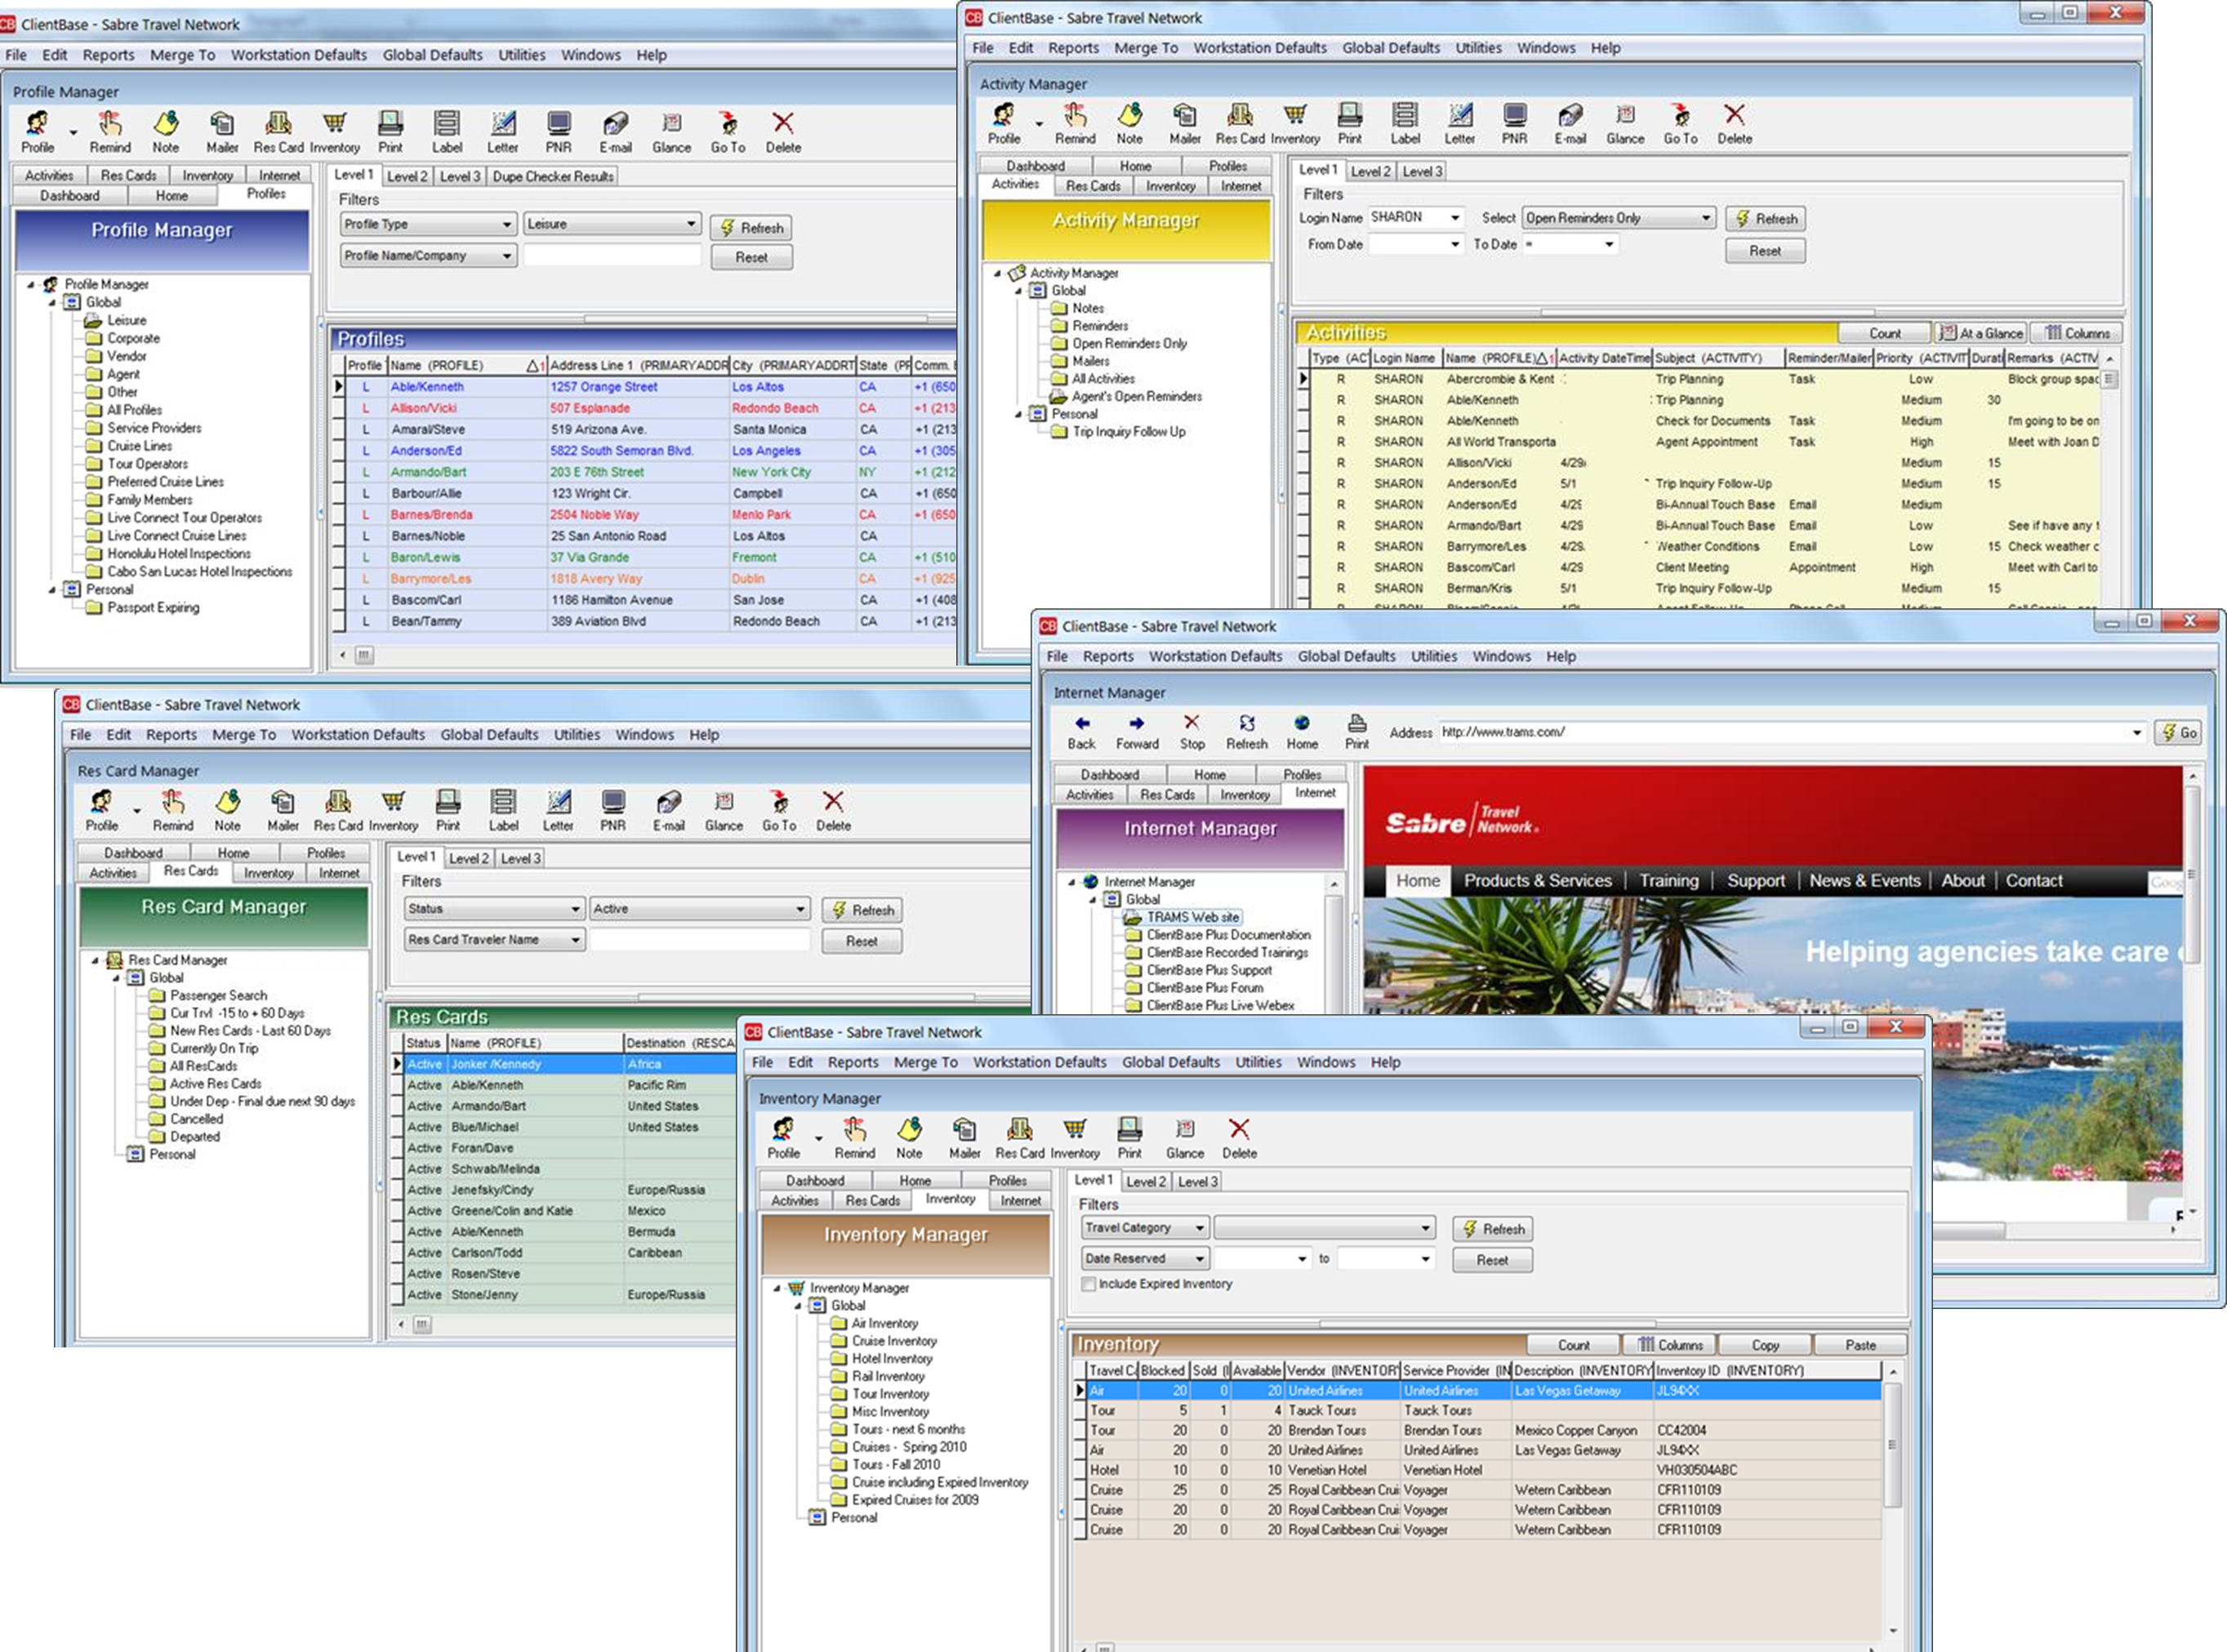2227x1652 pixels.
Task: Click Count button in Inventory header
Action: tap(1573, 1345)
